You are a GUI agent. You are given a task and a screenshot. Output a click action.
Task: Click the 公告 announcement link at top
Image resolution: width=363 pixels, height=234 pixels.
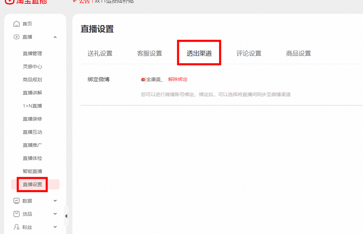[84, 1]
